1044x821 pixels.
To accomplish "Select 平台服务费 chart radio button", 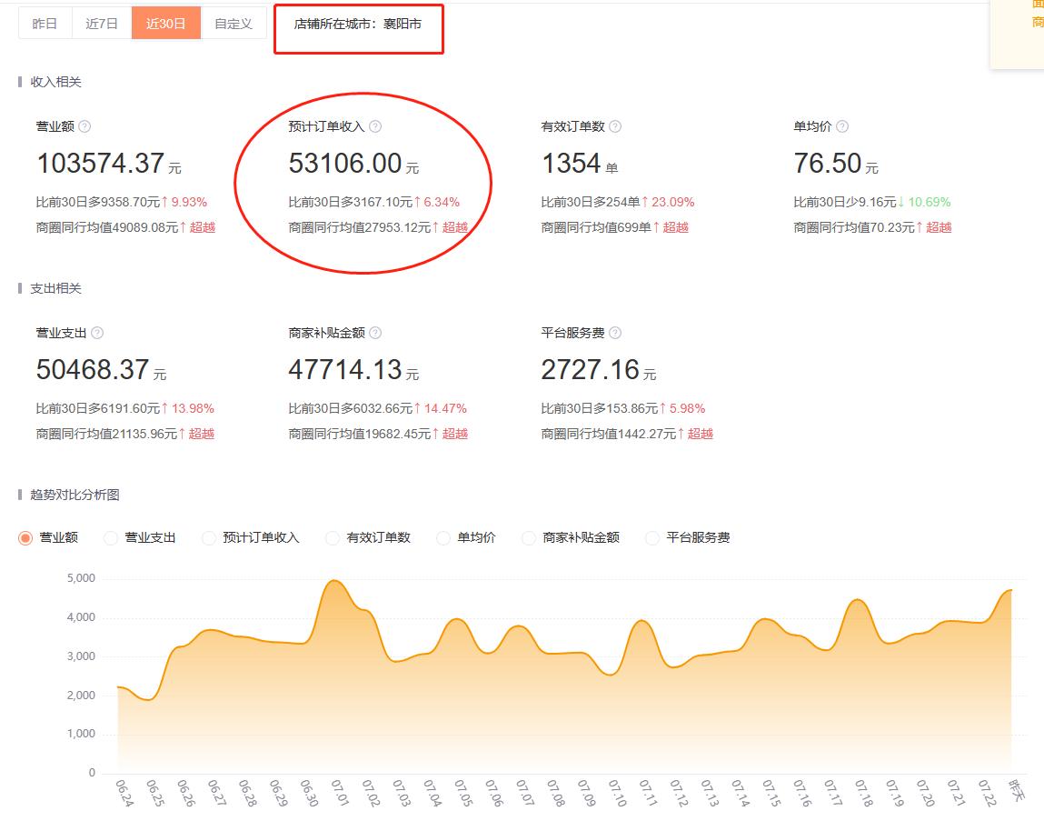I will (x=652, y=538).
